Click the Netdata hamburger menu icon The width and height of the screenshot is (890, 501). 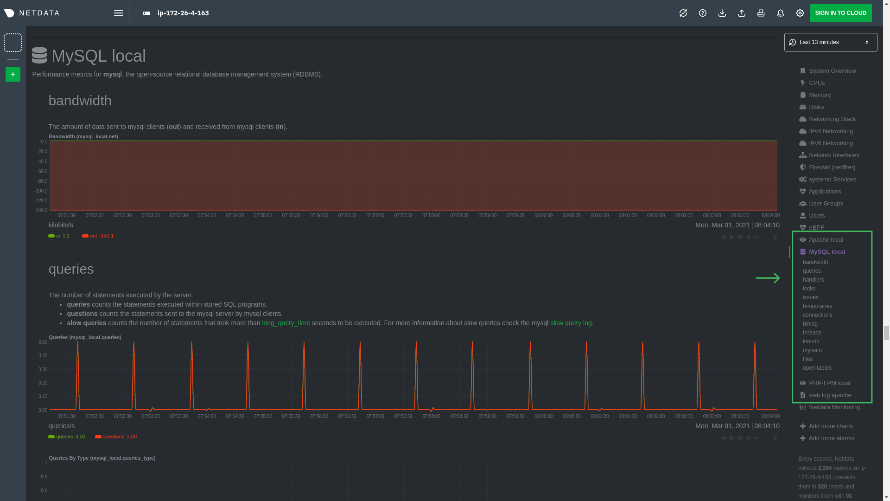(x=118, y=13)
